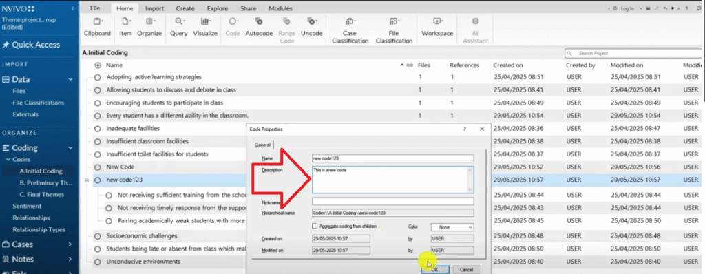This screenshot has width=705, height=274.
Task: Click OK in Code Properties dialog
Action: 434,269
